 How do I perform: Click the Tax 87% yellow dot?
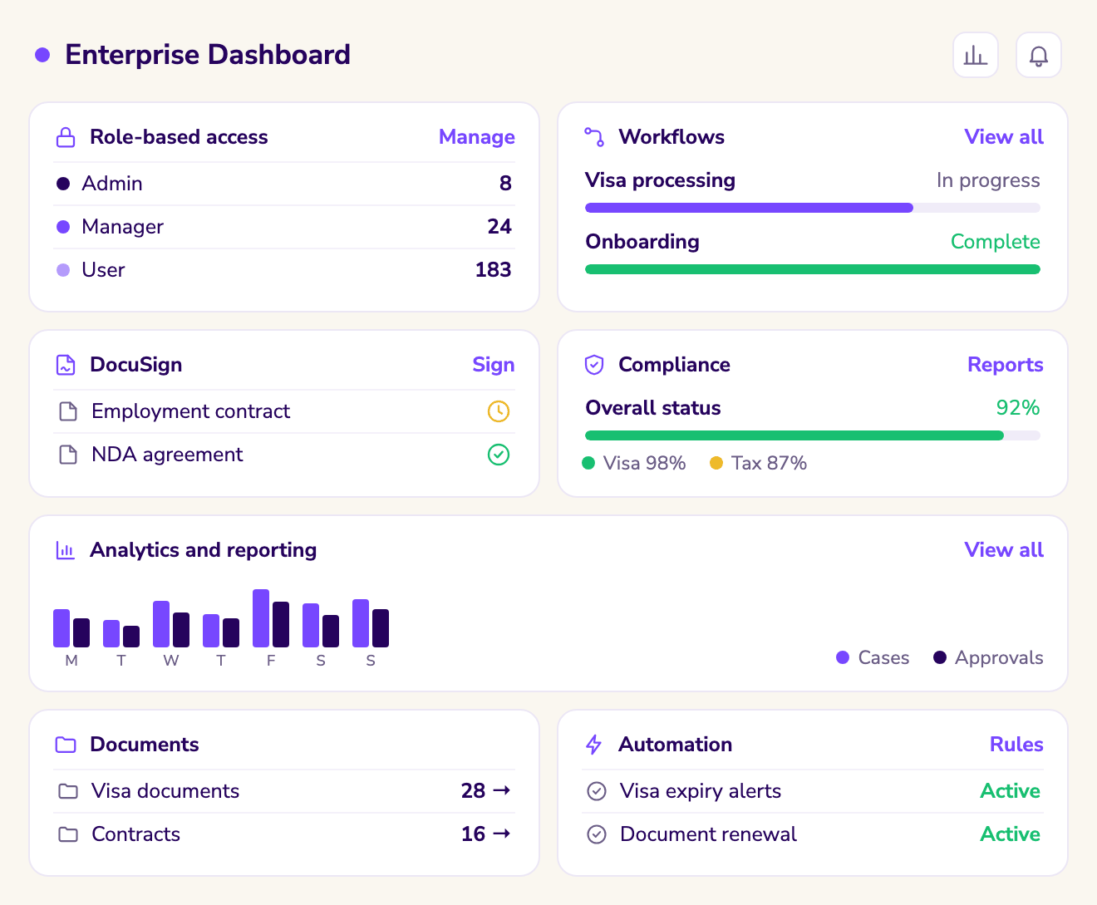pyautogui.click(x=716, y=463)
